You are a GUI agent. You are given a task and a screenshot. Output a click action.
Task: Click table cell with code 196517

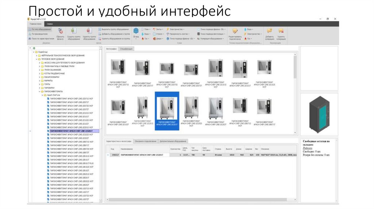tap(115, 155)
